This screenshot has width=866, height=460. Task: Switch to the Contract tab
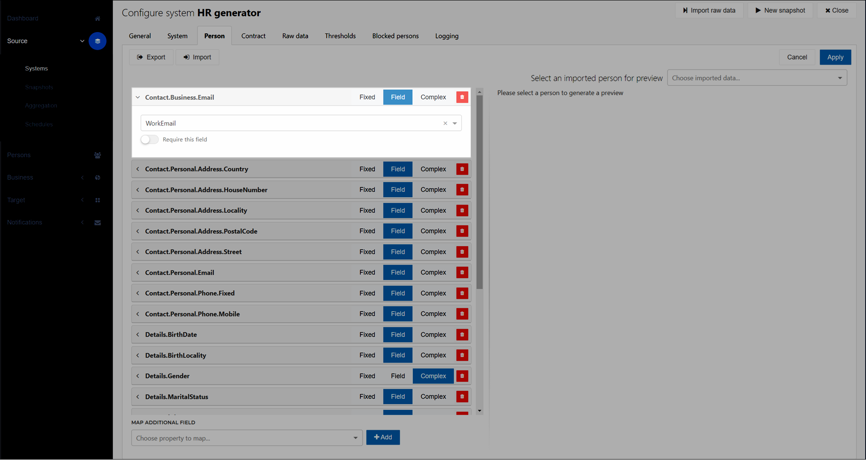pos(253,36)
